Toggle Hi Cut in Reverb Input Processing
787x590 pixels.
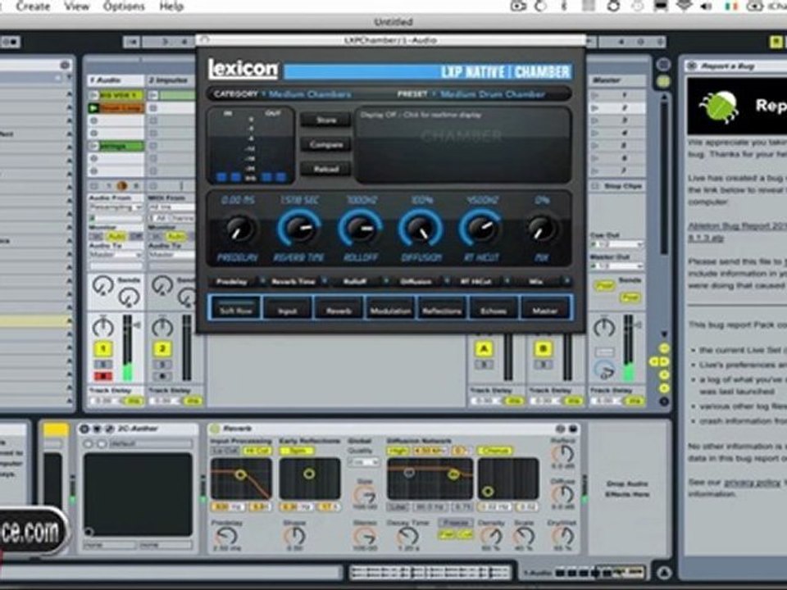point(256,451)
